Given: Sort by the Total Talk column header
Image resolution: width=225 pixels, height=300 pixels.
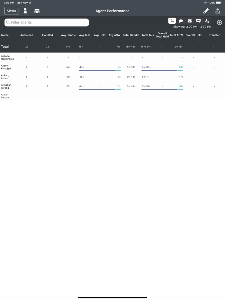Looking at the screenshot, I should click(x=148, y=35).
